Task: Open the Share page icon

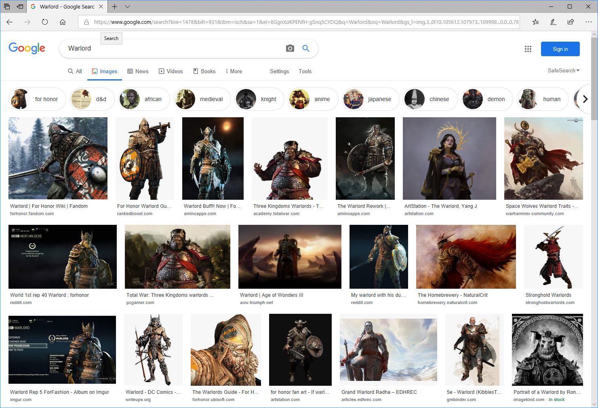Action: point(571,22)
